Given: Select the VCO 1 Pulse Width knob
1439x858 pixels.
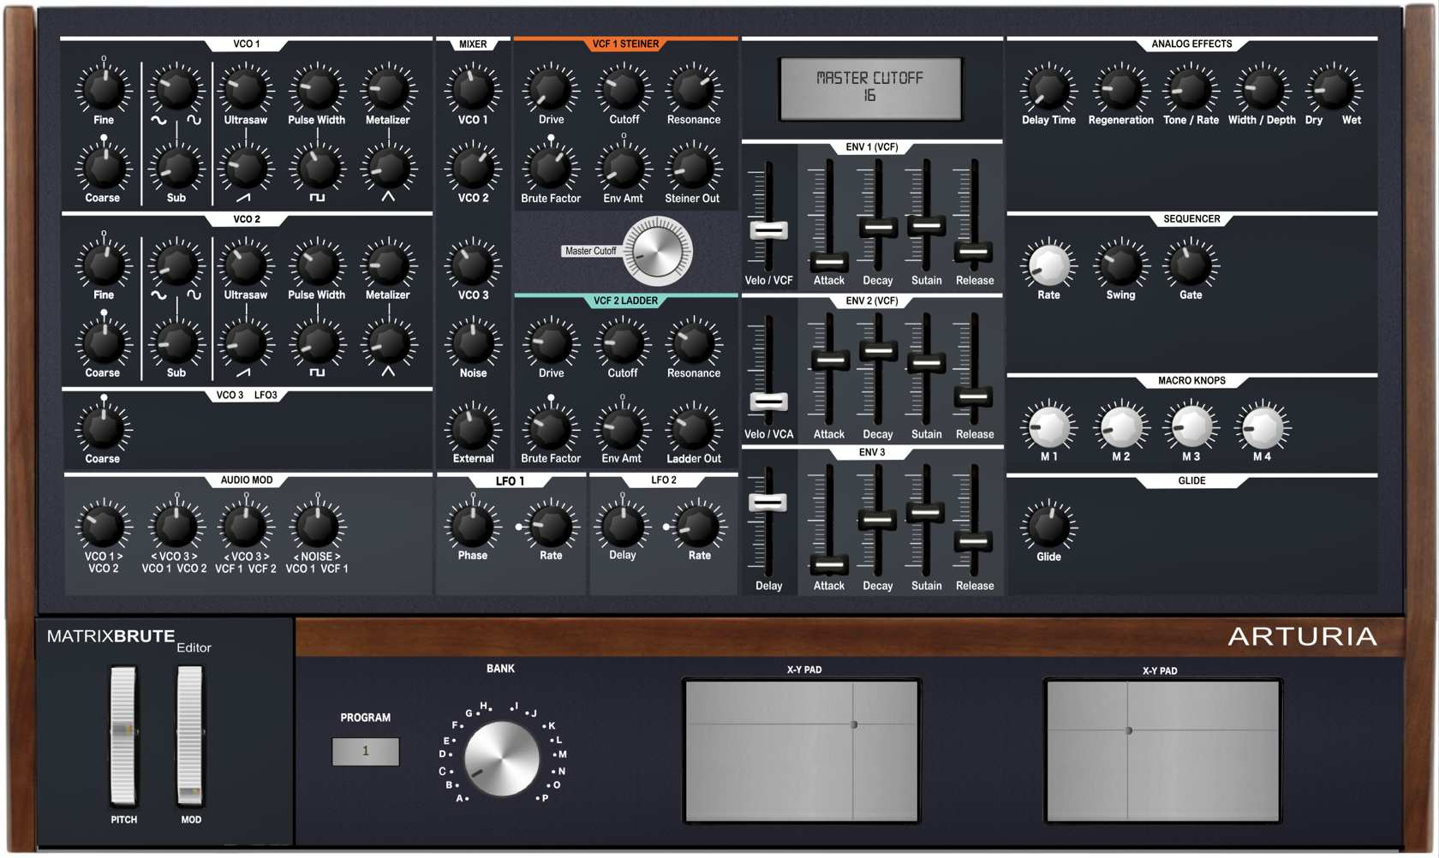Looking at the screenshot, I should 317,88.
